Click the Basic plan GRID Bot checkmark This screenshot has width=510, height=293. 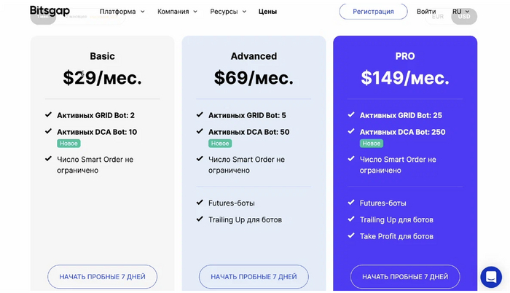pos(49,115)
